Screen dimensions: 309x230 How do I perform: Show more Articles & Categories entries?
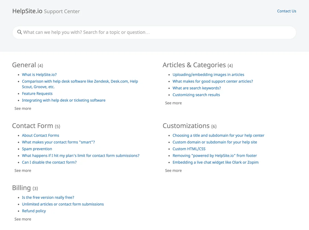[173, 103]
